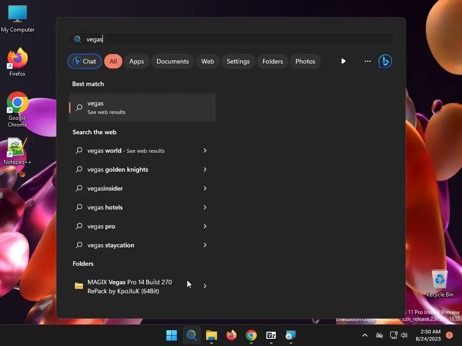Click search icon beside vegas pro
The height and width of the screenshot is (346, 462).
[x=79, y=226]
